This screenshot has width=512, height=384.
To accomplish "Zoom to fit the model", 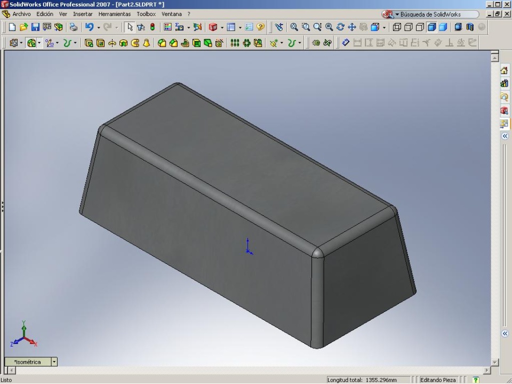I will [x=294, y=27].
